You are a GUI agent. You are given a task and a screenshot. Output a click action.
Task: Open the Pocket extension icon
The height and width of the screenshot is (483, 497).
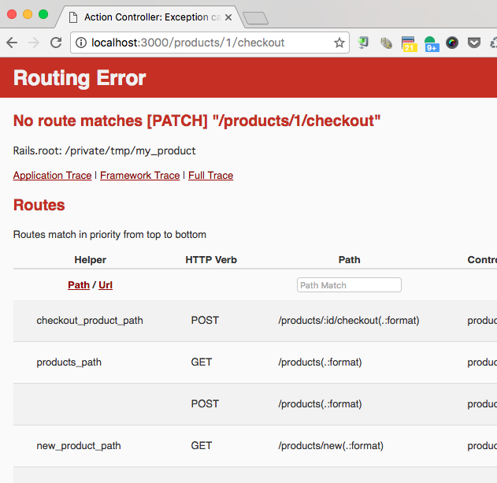point(474,43)
